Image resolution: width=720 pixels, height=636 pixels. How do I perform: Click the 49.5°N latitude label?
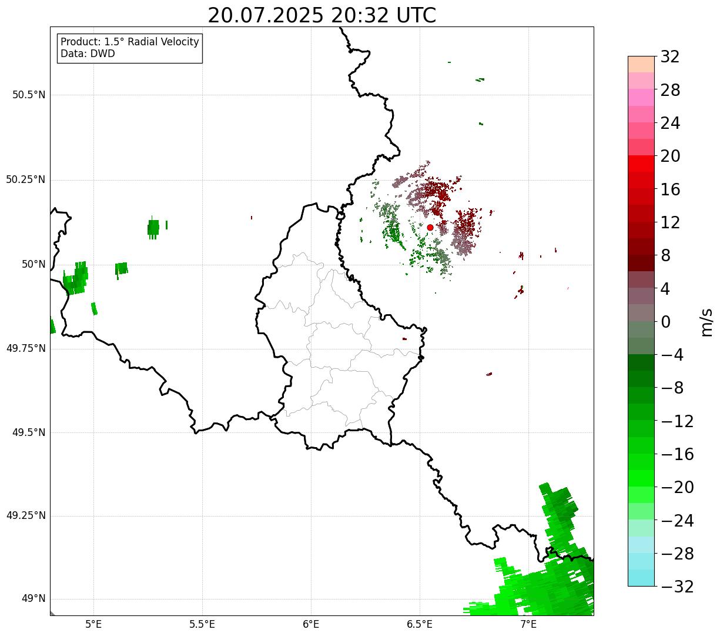click(x=29, y=432)
